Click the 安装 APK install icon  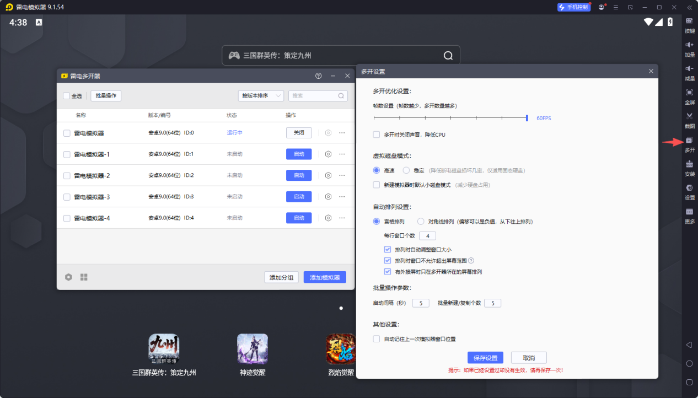coord(689,165)
